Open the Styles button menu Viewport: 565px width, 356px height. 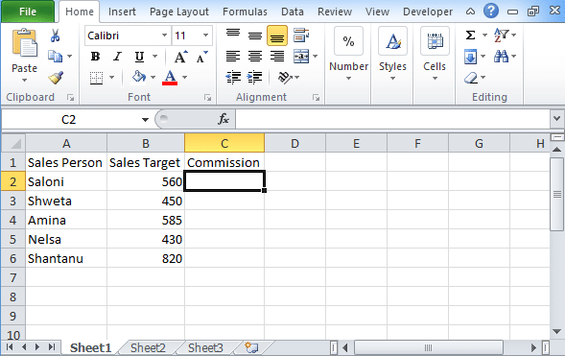[x=392, y=55]
